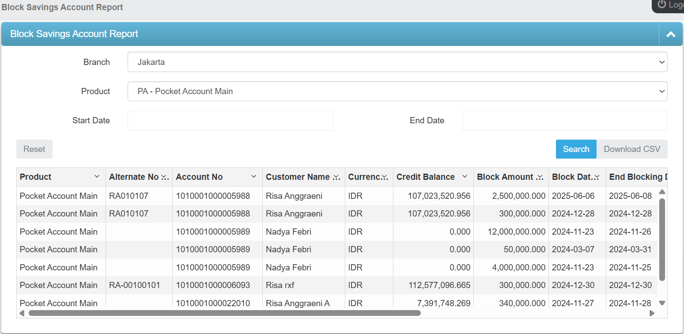The width and height of the screenshot is (684, 334).
Task: Focus the Start Date input field
Action: [x=230, y=121]
